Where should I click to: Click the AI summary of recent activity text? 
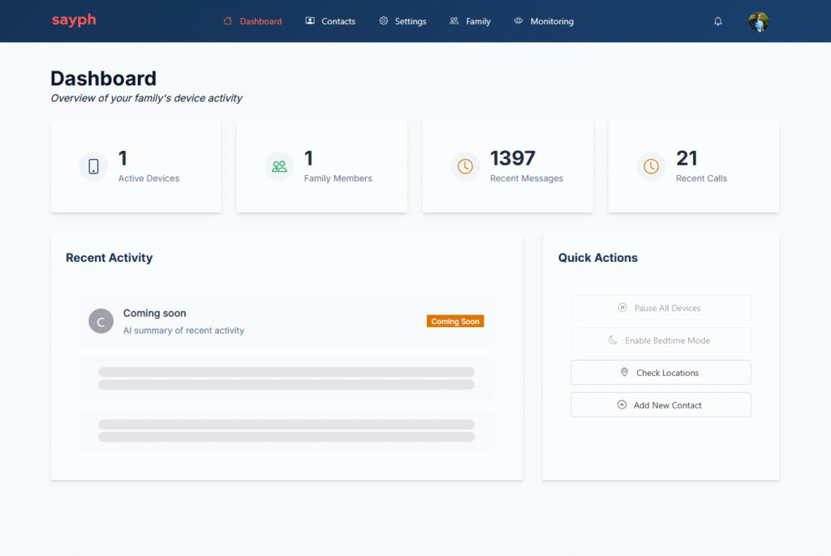(x=183, y=331)
